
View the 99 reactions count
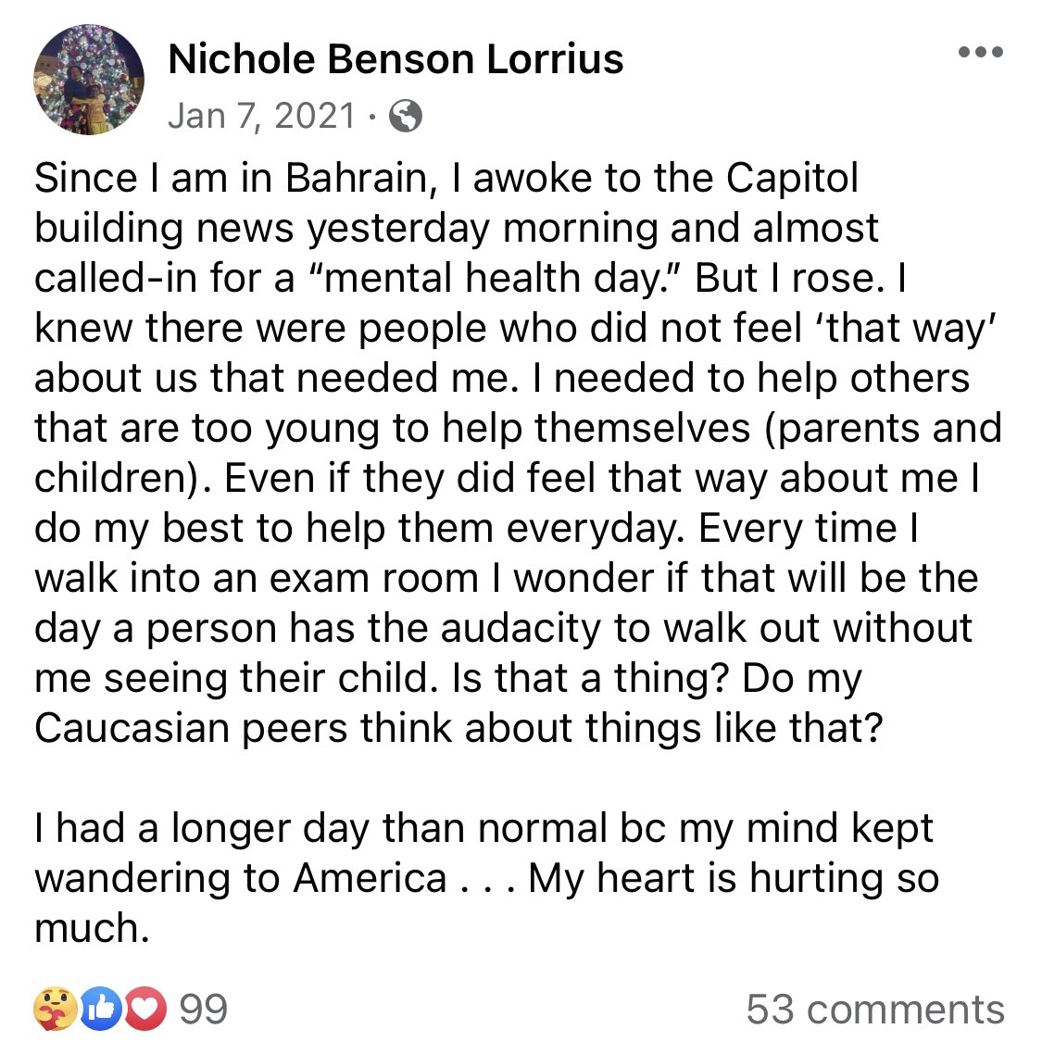[203, 1009]
